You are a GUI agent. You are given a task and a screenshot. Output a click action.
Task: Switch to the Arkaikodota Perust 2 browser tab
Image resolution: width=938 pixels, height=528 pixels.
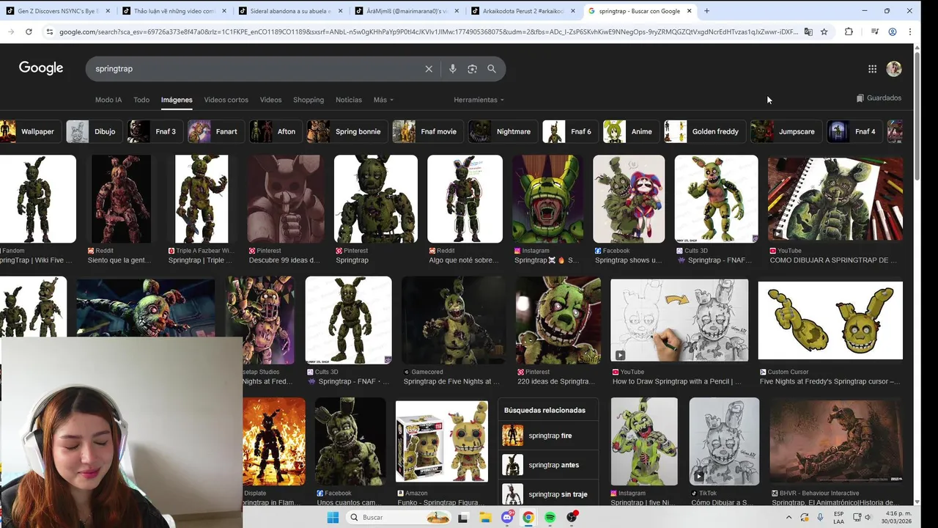coord(523,11)
